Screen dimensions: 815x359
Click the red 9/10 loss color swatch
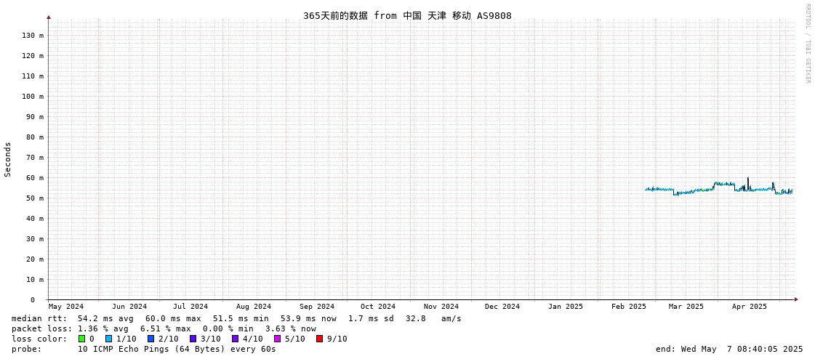point(319,339)
